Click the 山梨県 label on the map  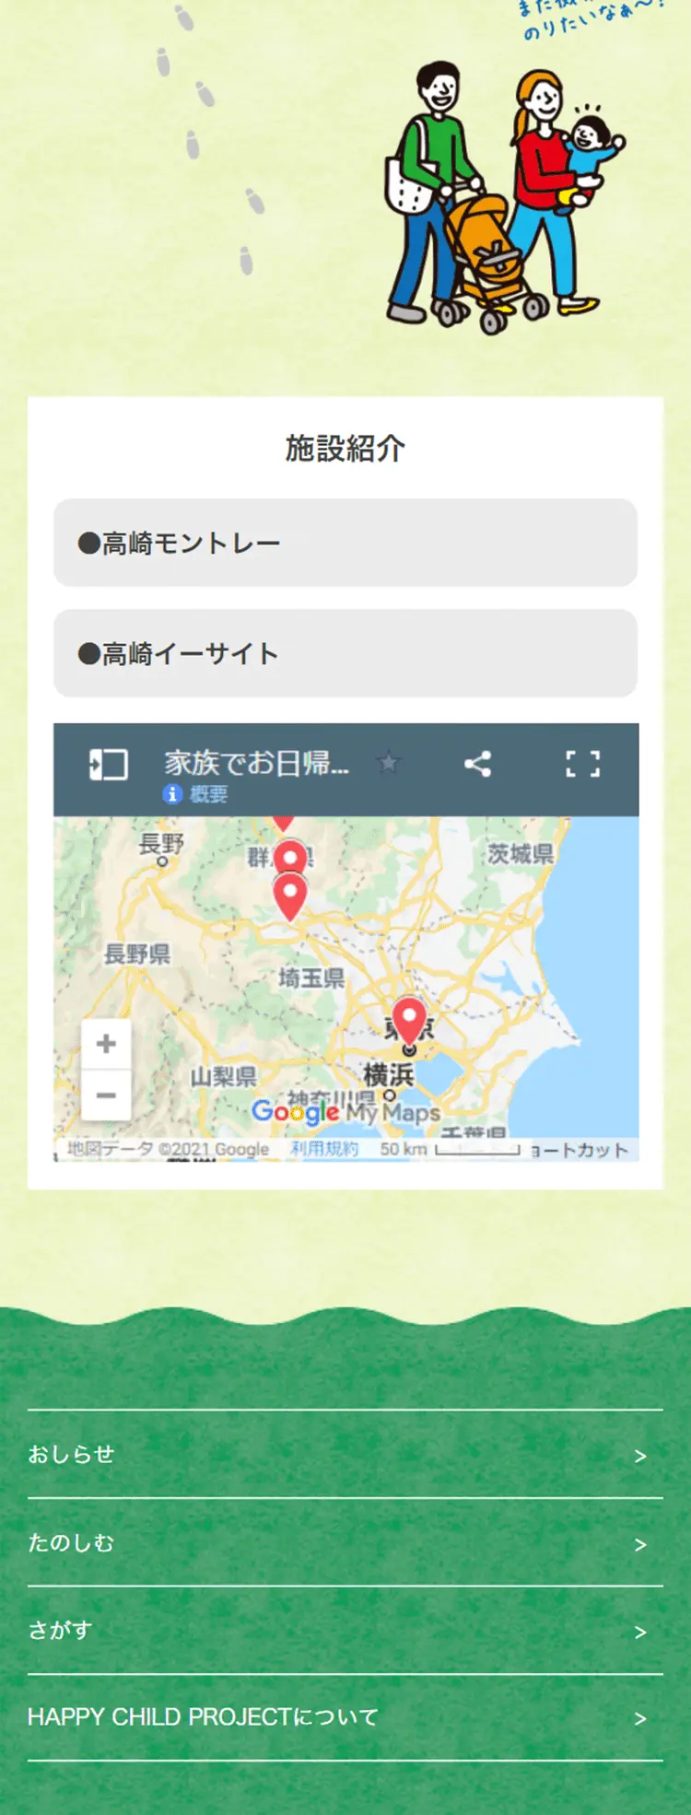pyautogui.click(x=223, y=1076)
